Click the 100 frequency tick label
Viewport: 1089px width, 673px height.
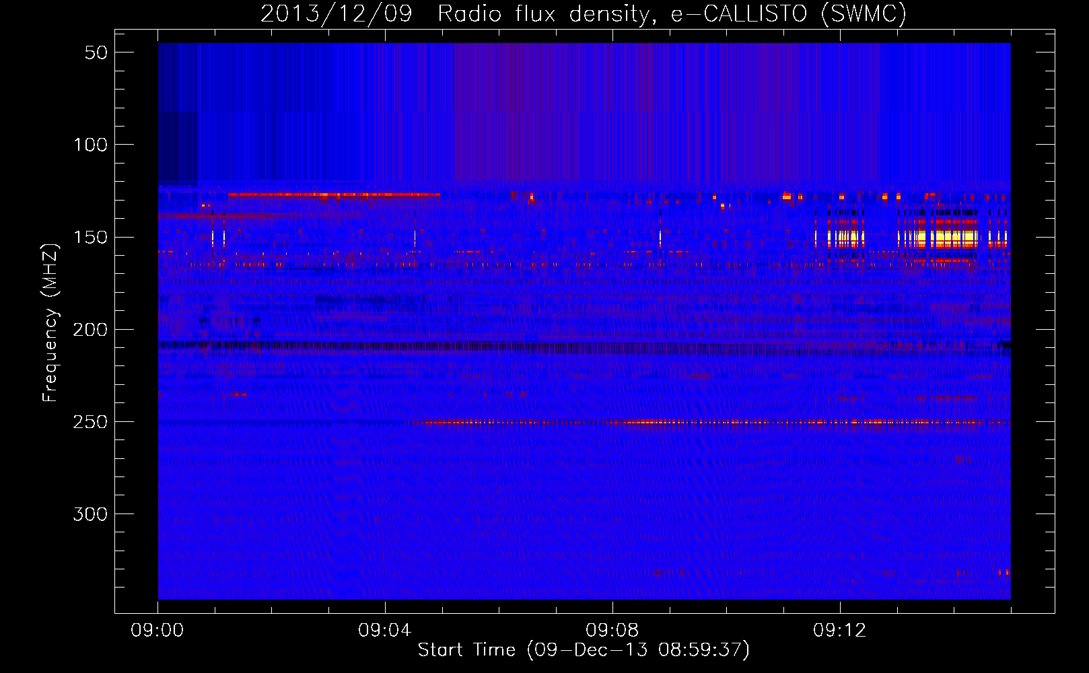90,145
